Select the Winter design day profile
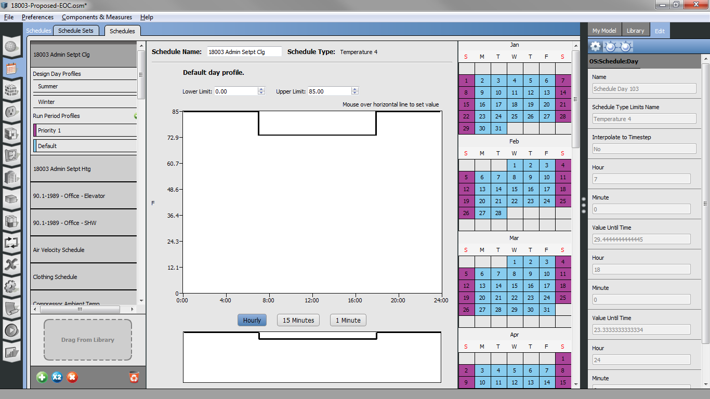The width and height of the screenshot is (710, 399). coord(45,101)
